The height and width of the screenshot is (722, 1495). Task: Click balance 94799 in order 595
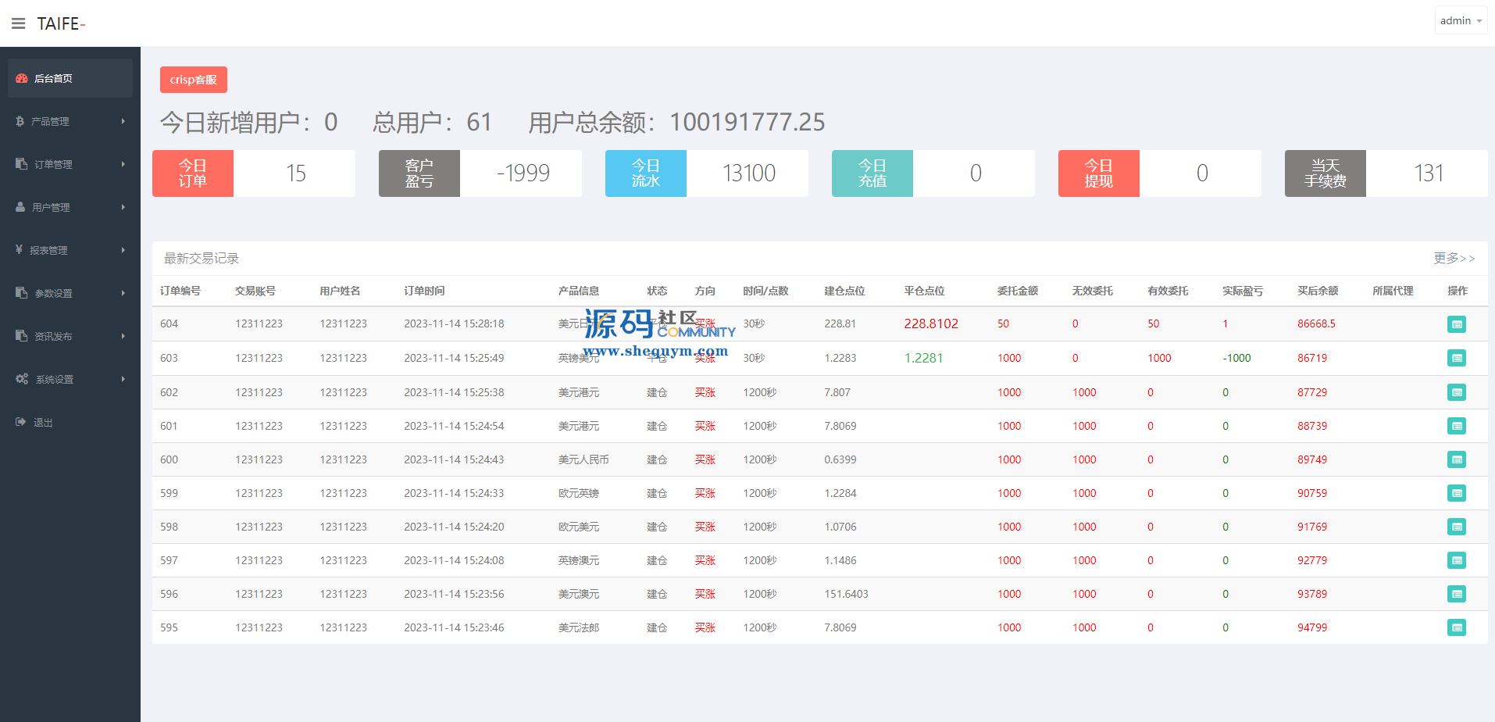[x=1312, y=627]
